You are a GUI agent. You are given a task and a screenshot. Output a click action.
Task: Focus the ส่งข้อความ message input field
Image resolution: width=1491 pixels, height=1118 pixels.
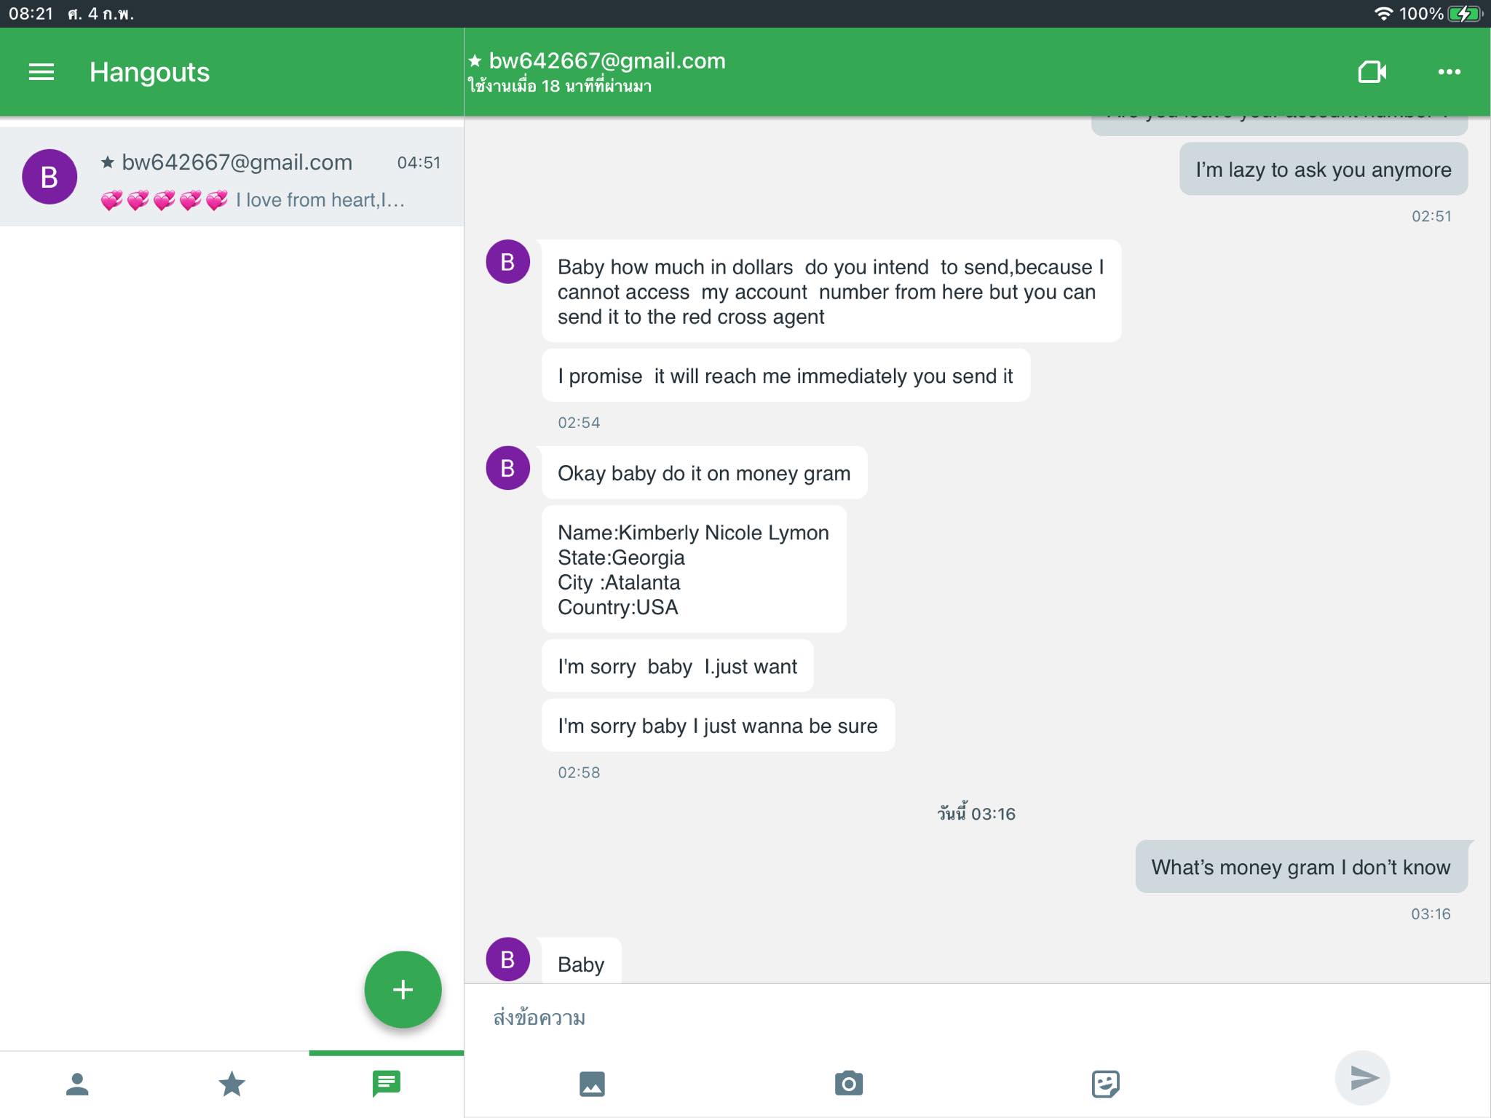click(x=977, y=1017)
